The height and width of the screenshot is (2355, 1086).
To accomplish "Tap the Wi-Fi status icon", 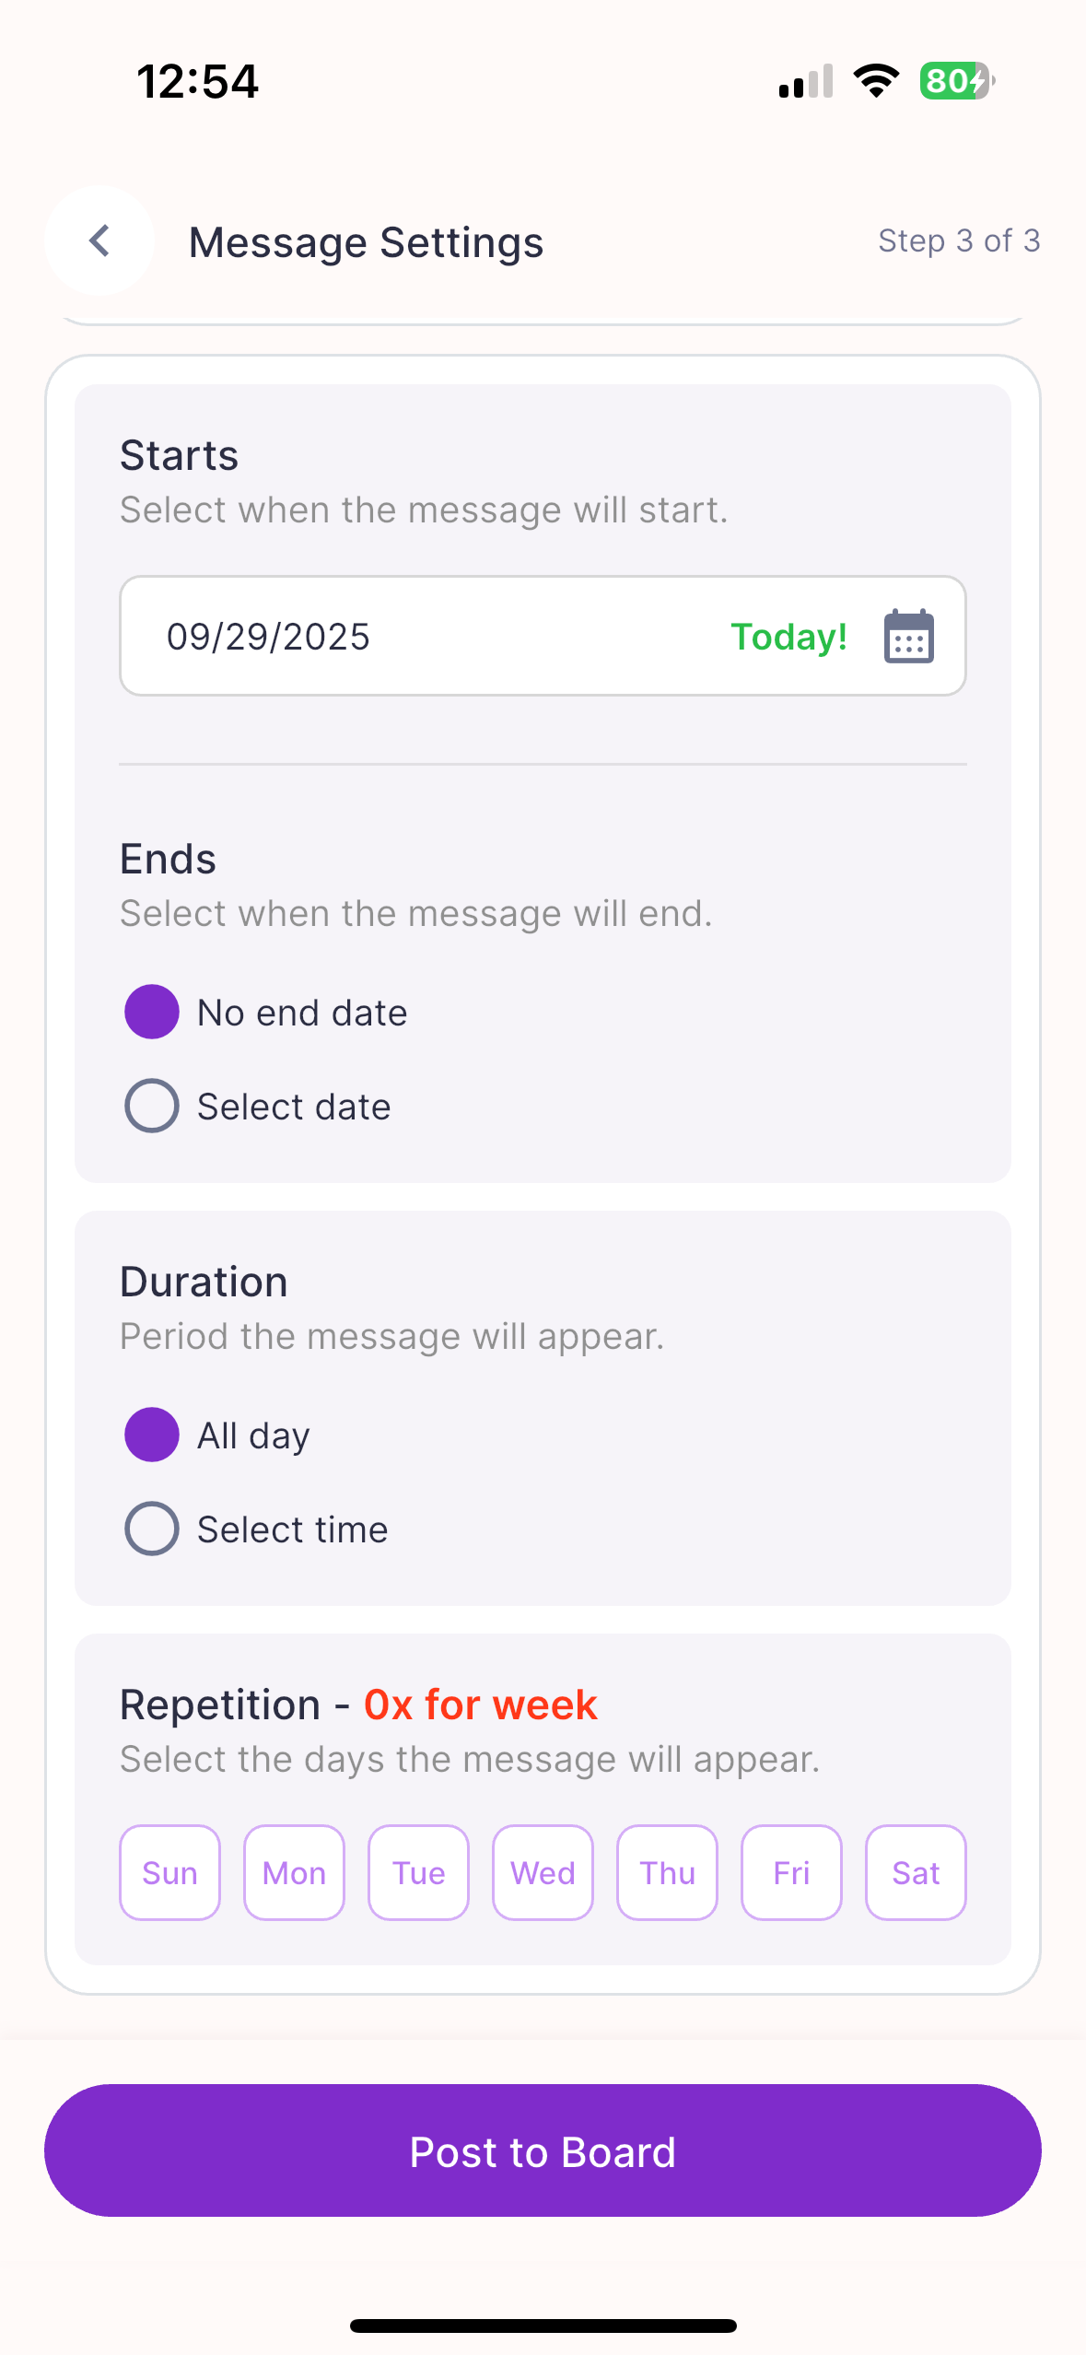I will point(876,81).
